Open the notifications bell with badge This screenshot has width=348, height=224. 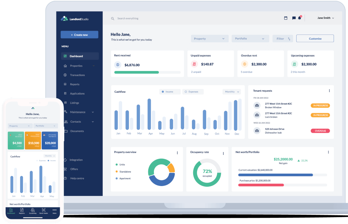tap(299, 18)
